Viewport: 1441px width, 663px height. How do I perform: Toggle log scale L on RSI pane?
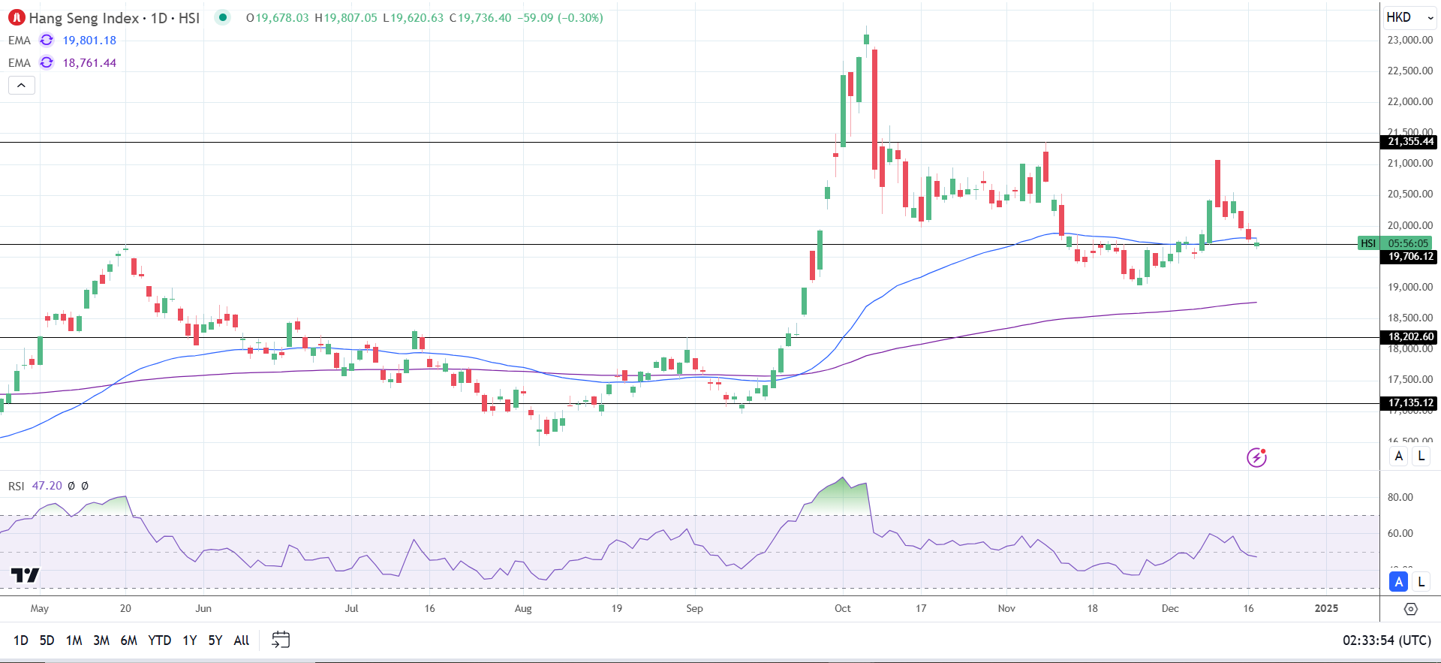coord(1421,582)
